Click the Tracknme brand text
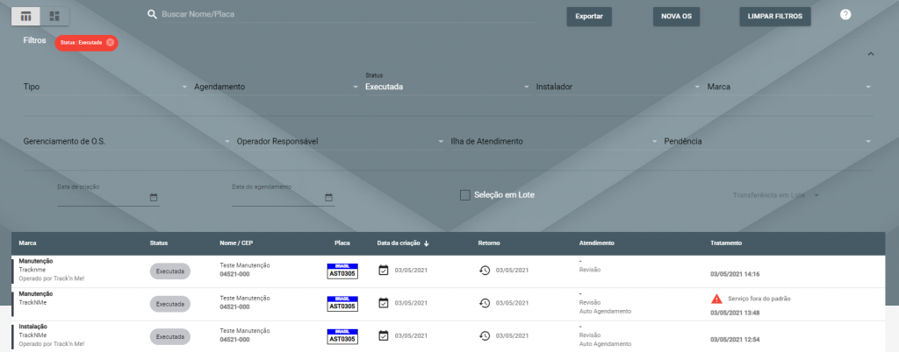 pos(32,270)
